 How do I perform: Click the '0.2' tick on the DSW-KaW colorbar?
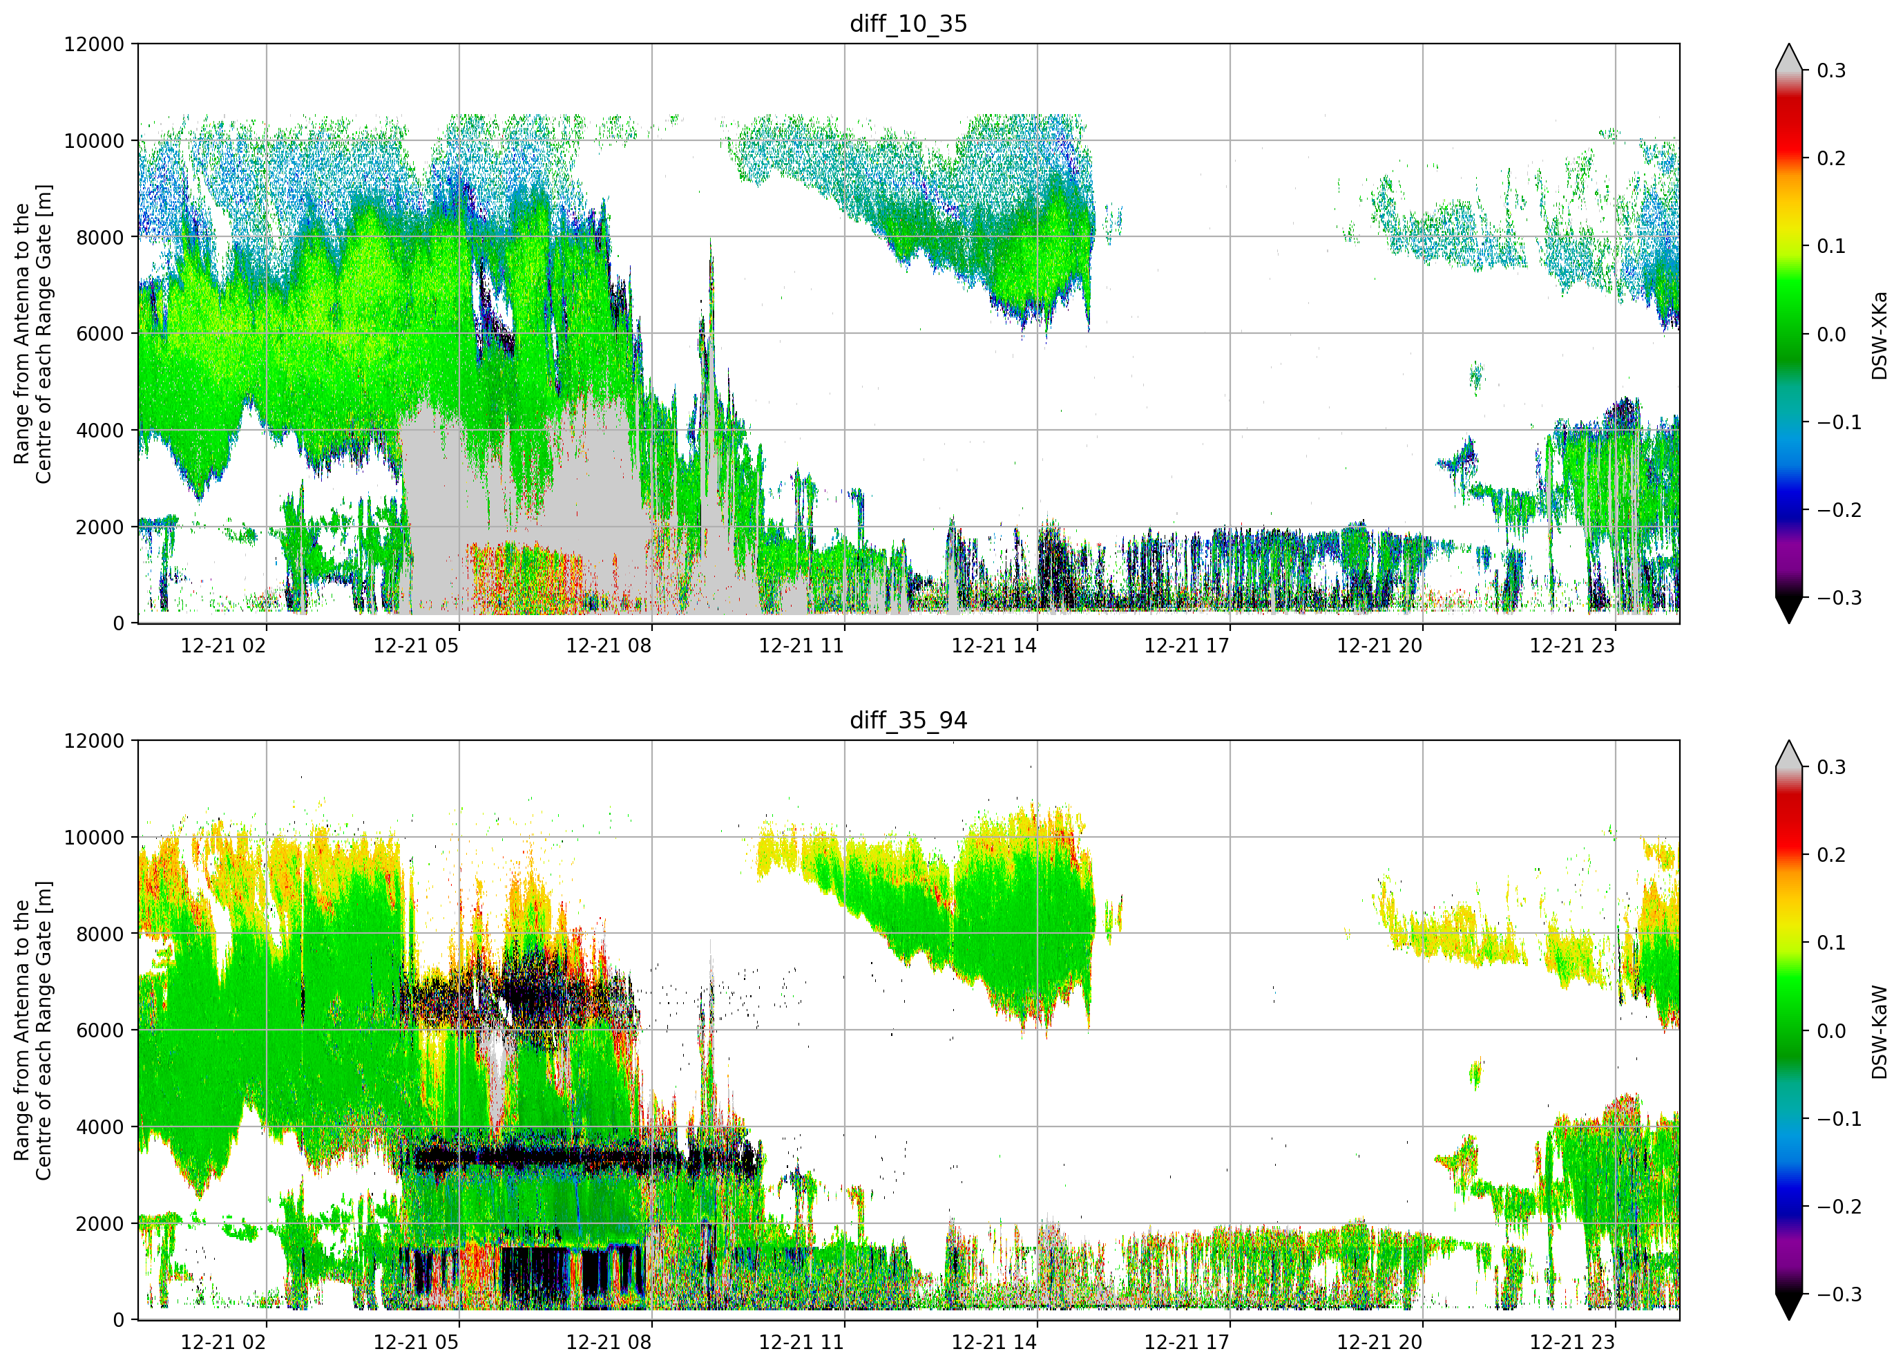pos(1832,856)
